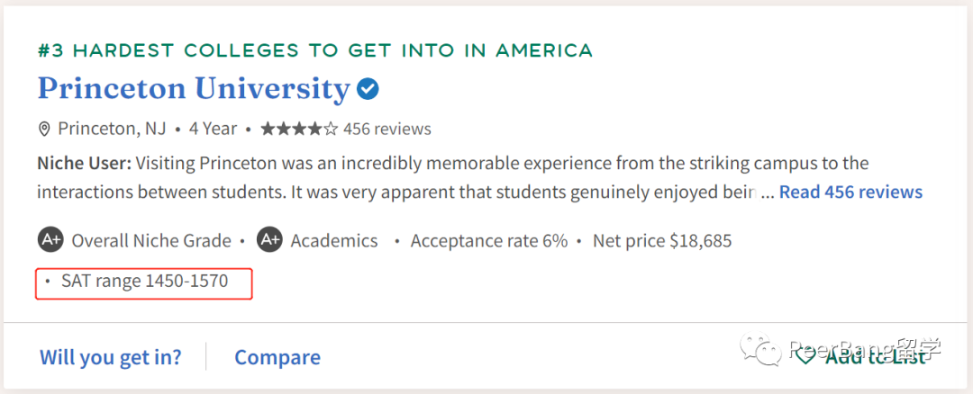Open the Princeton University title link

click(x=193, y=89)
